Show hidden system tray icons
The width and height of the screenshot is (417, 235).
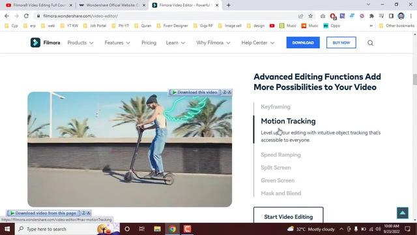pyautogui.click(x=341, y=229)
